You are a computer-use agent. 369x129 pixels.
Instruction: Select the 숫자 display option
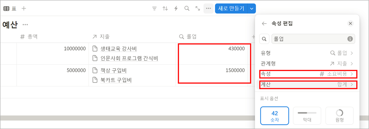pyautogui.click(x=275, y=116)
